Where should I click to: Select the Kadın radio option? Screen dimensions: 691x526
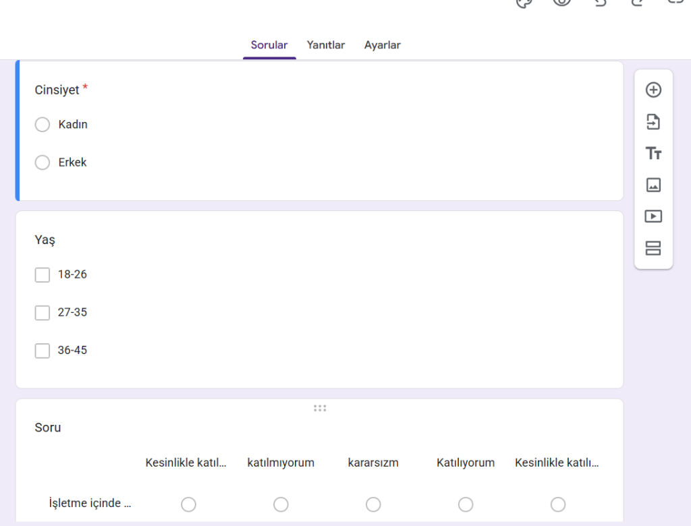pos(43,125)
